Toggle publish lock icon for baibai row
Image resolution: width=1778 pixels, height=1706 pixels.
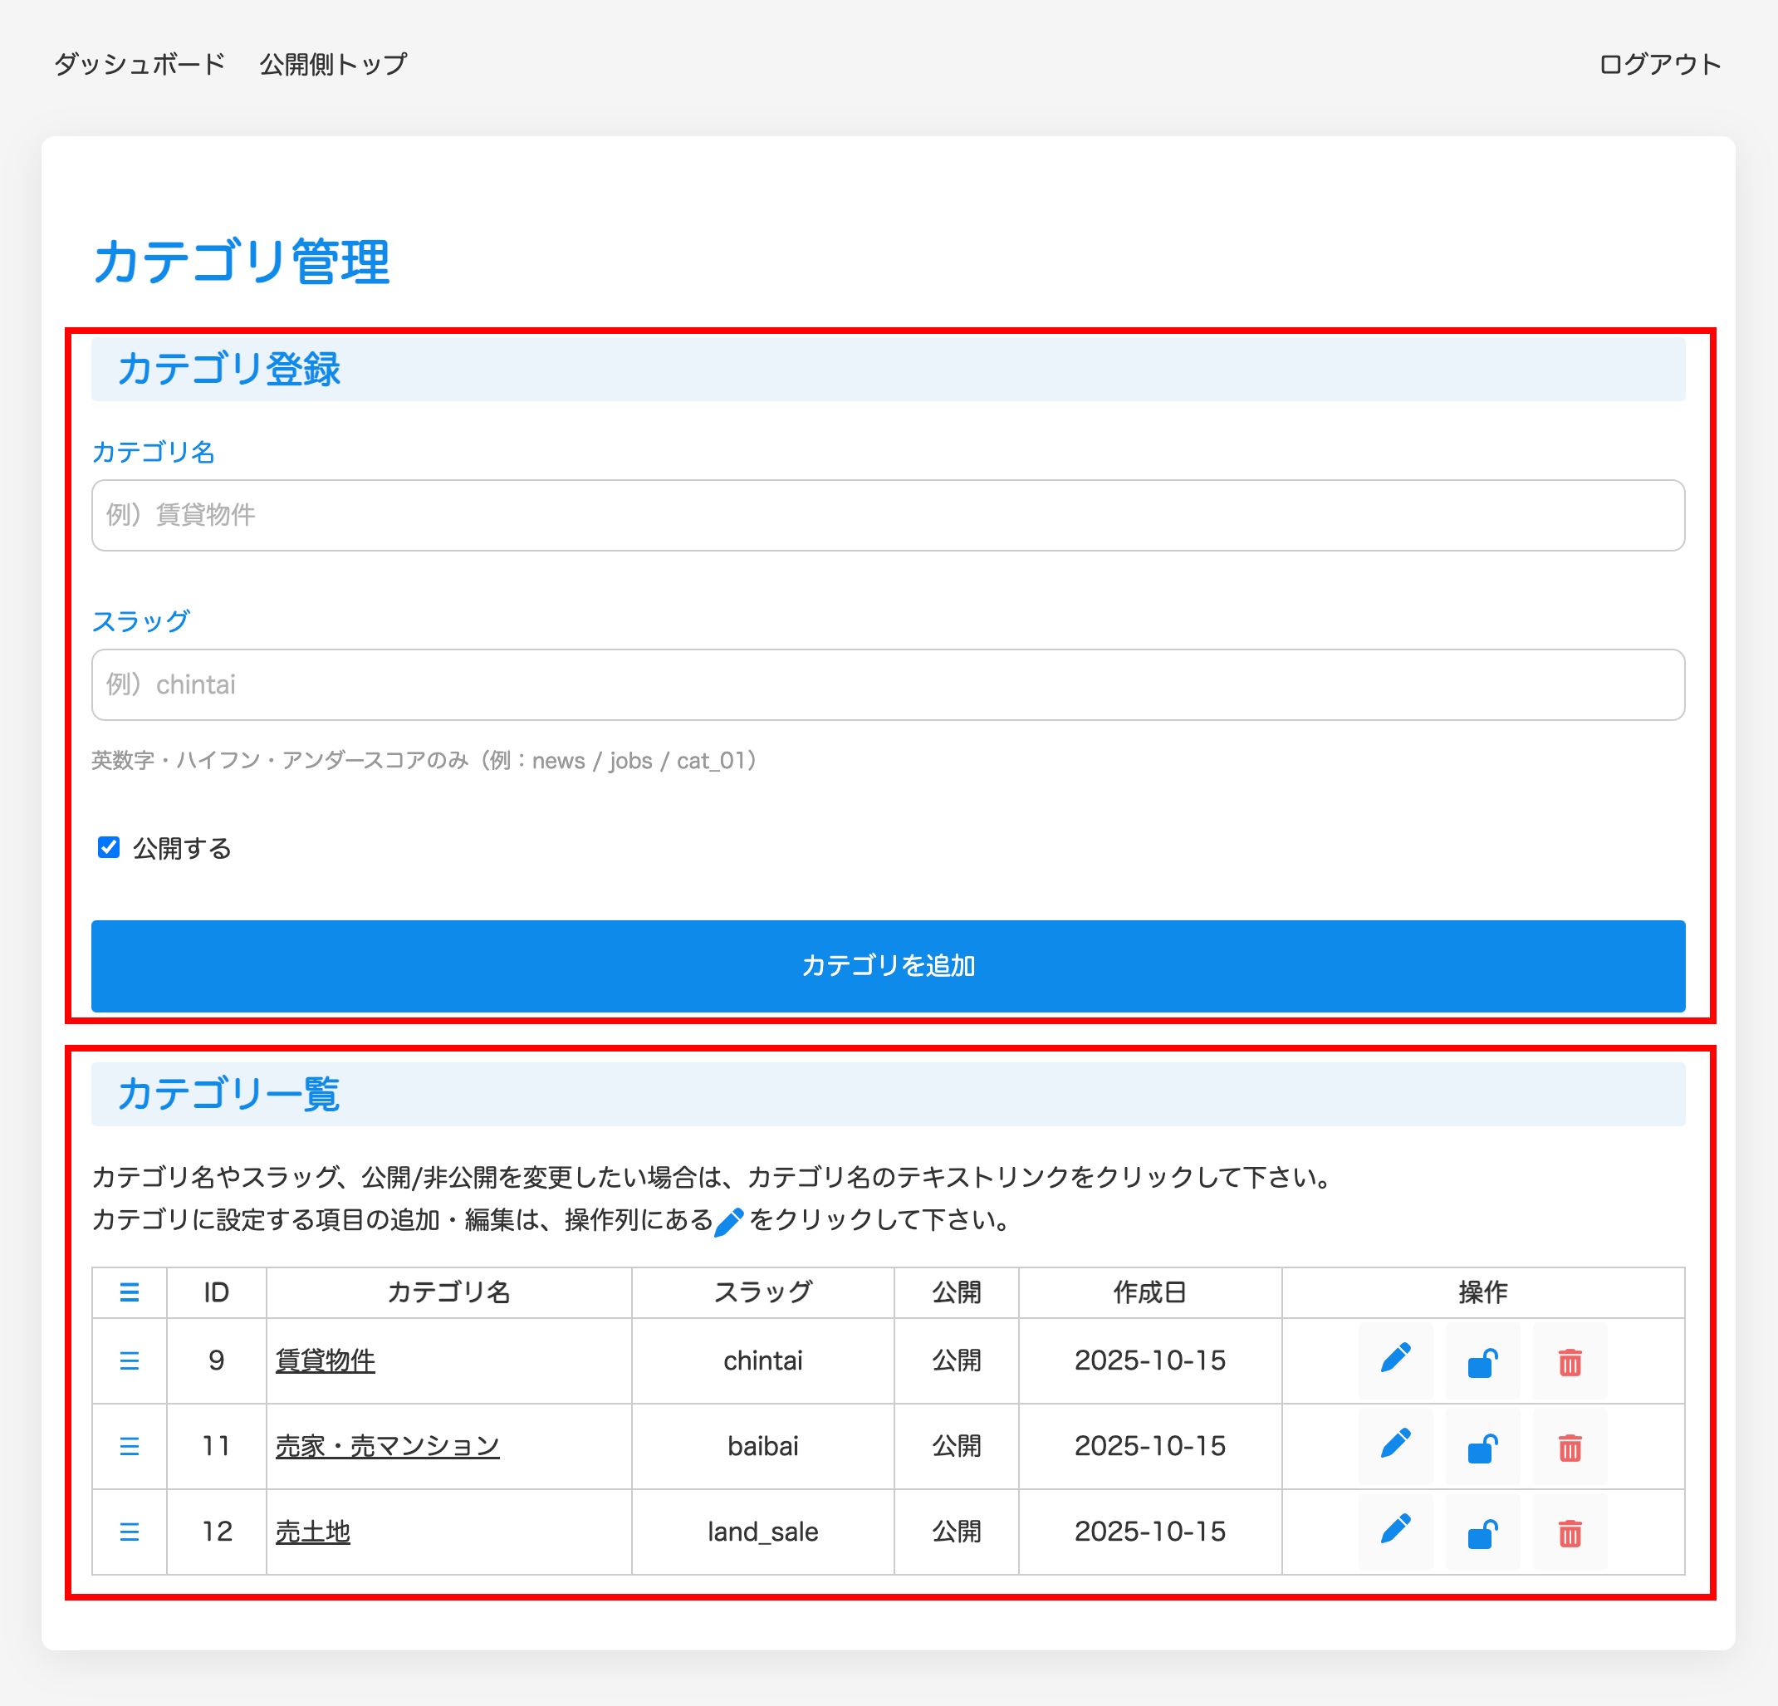click(x=1482, y=1445)
